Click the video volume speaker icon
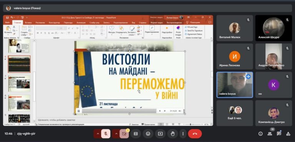This screenshot has height=142, width=295. click(180, 111)
